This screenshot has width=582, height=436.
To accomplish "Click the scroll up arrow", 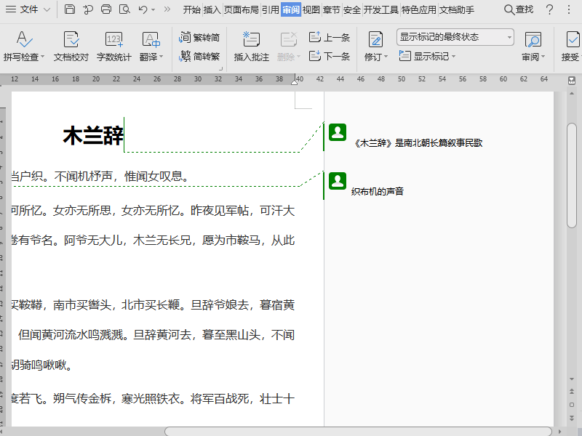I will pyautogui.click(x=572, y=94).
